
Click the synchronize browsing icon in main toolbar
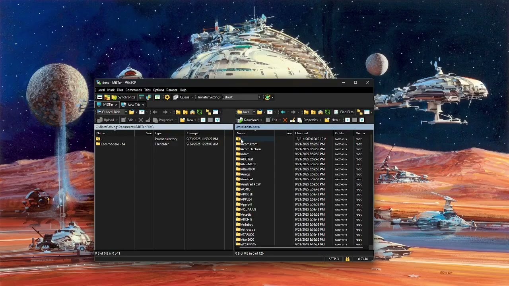157,97
